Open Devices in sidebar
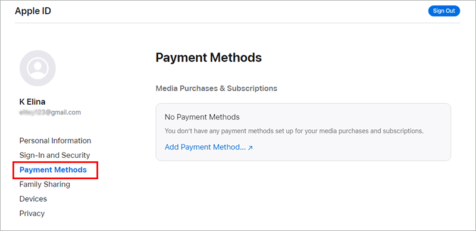This screenshot has height=231, width=476. click(33, 199)
